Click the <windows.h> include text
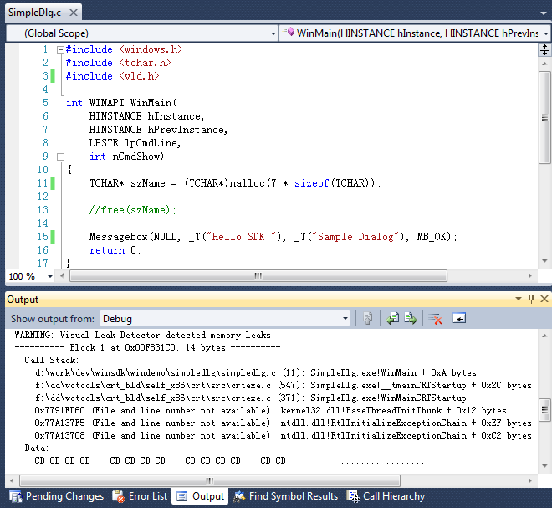Screen dimensions: 552x508 151,49
